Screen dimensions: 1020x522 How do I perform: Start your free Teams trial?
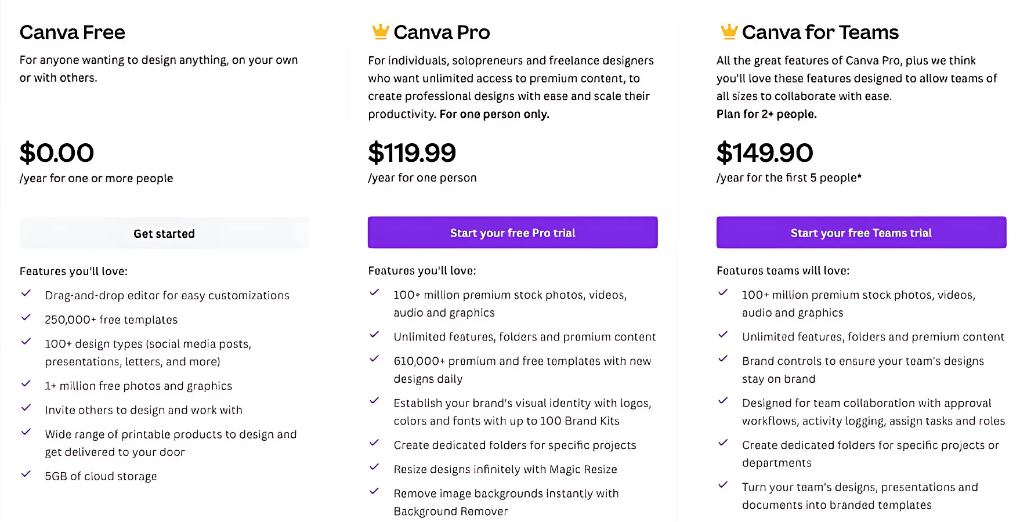[861, 233]
